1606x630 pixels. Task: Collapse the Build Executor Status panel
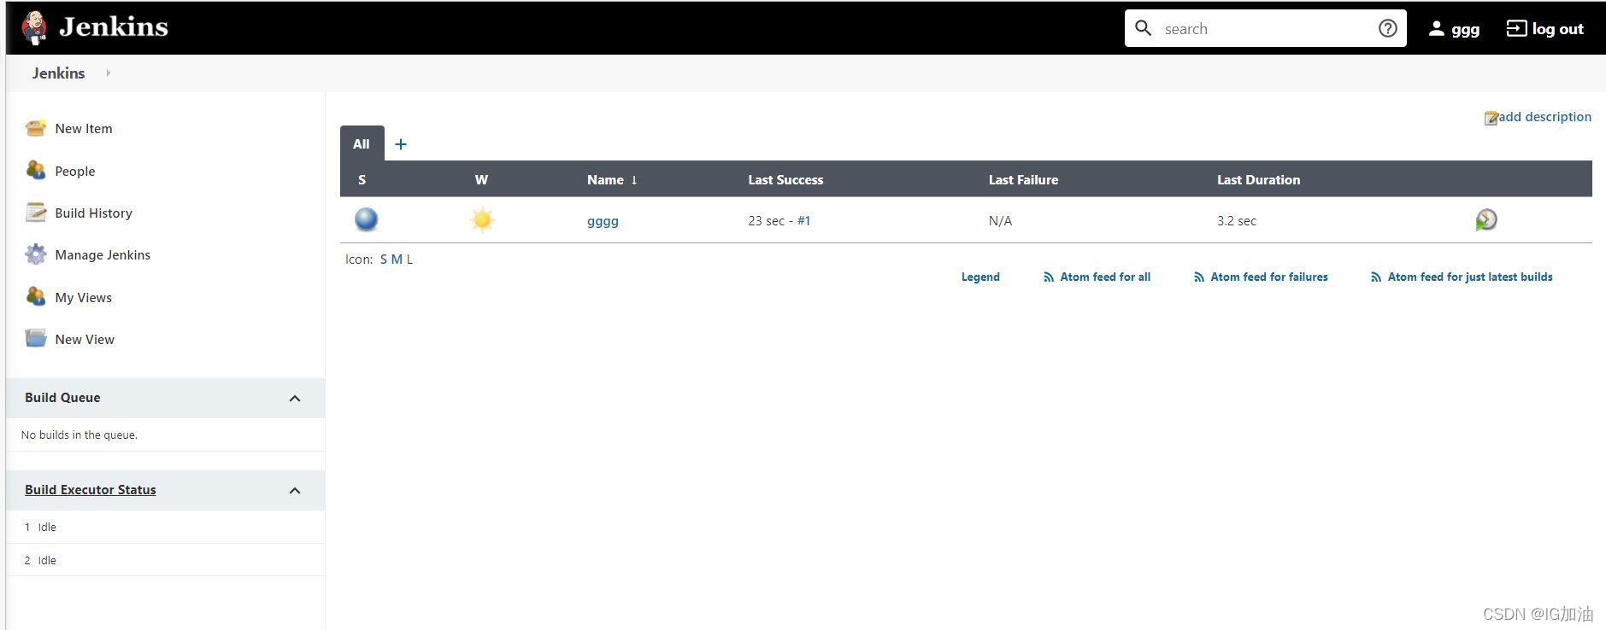click(x=295, y=491)
